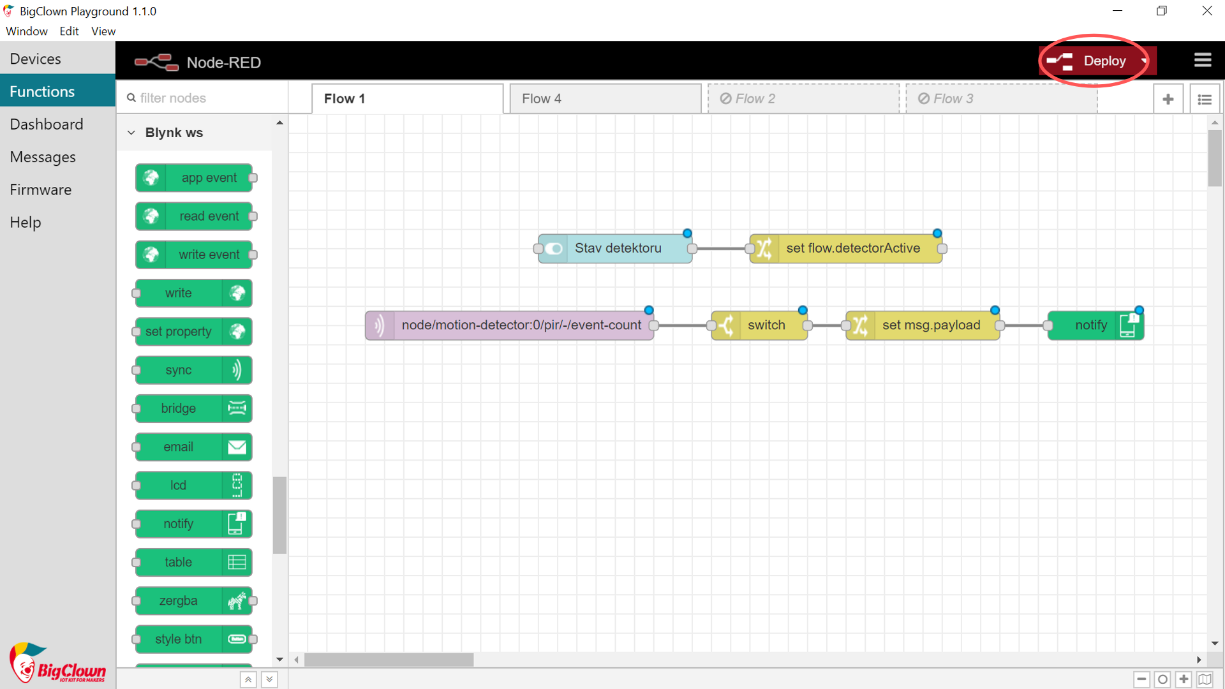The image size is (1225, 689).
Task: Open the Window menu
Action: (27, 31)
